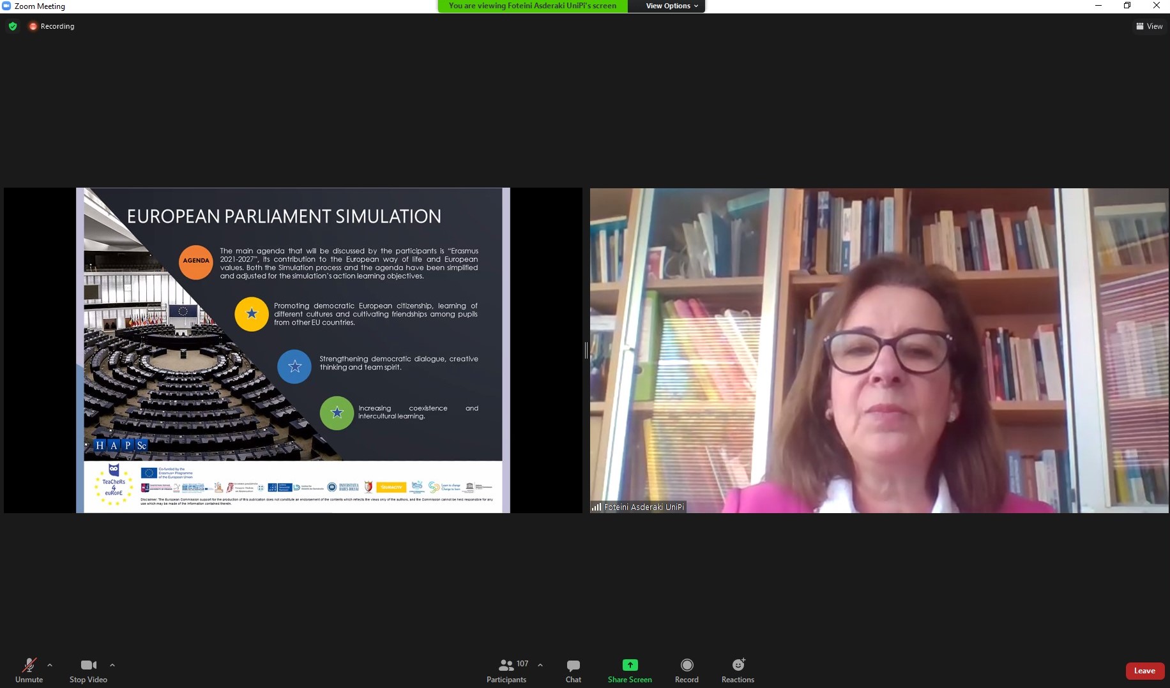Open the Participants panel
Viewport: 1170px width, 688px height.
(506, 670)
